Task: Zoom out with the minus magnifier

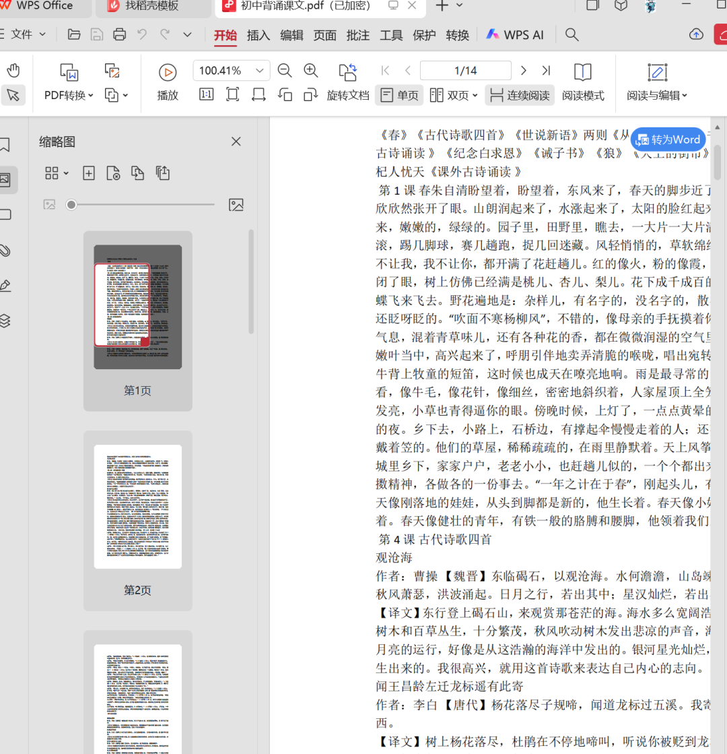Action: click(285, 71)
